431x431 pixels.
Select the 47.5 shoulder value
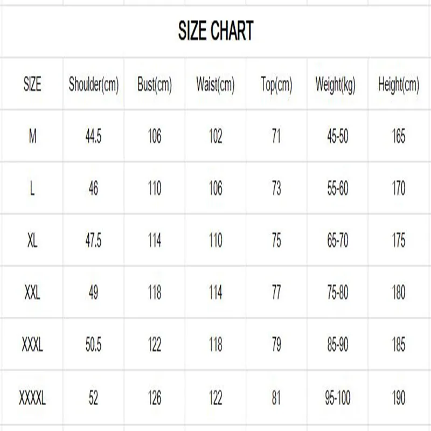coord(93,240)
